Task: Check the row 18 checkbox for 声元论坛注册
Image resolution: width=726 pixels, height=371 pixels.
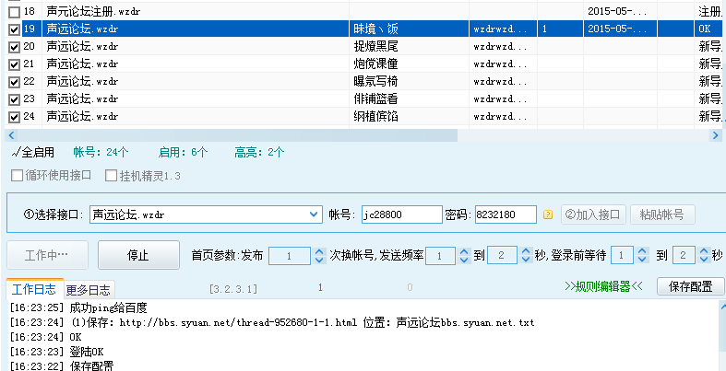Action: [14, 12]
